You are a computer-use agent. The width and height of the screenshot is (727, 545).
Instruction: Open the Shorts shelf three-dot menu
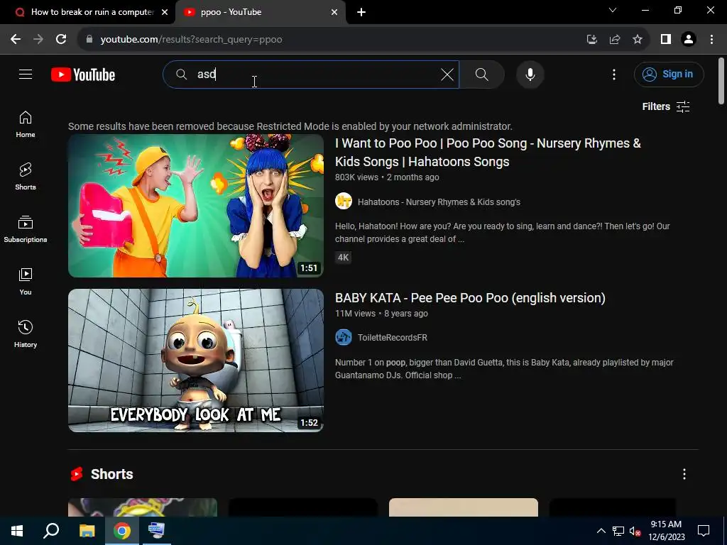(x=684, y=473)
